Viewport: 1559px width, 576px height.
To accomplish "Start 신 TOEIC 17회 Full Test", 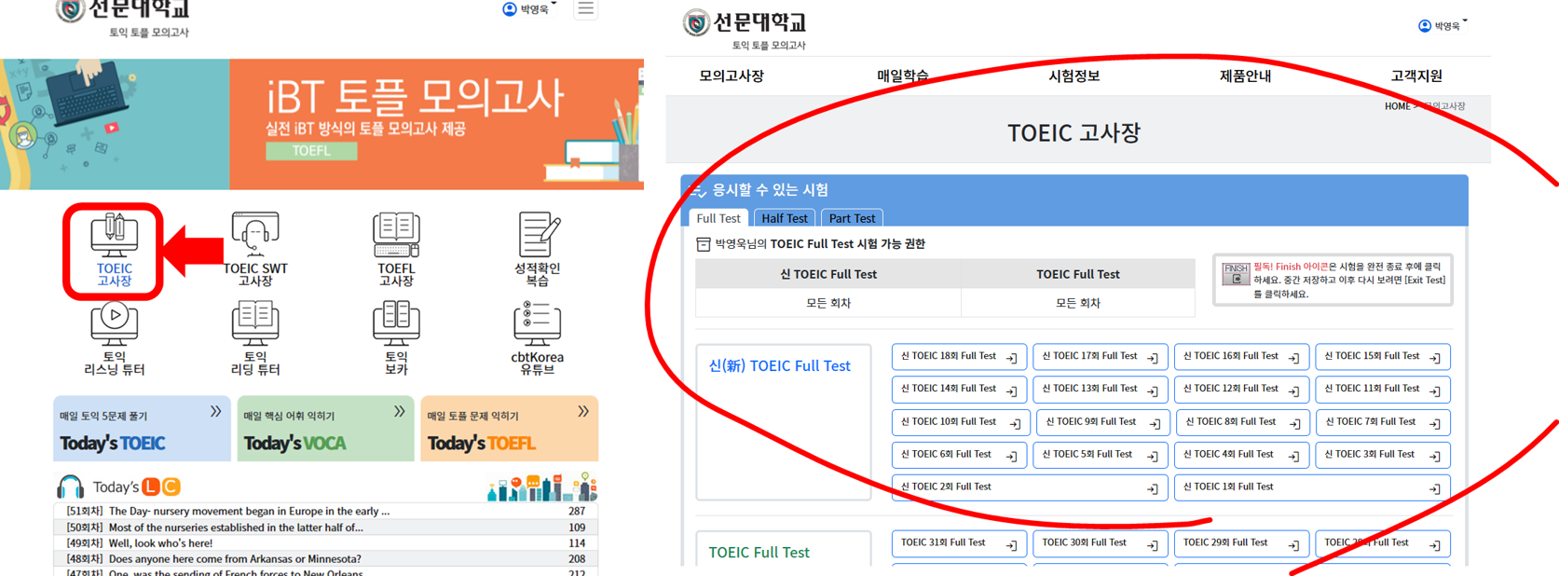I will click(x=1100, y=357).
